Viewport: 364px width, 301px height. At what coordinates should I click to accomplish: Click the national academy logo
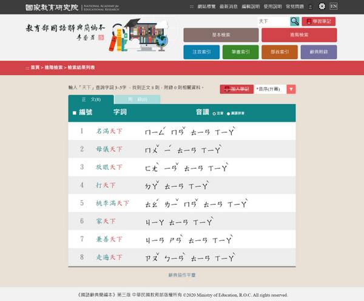(x=72, y=7)
